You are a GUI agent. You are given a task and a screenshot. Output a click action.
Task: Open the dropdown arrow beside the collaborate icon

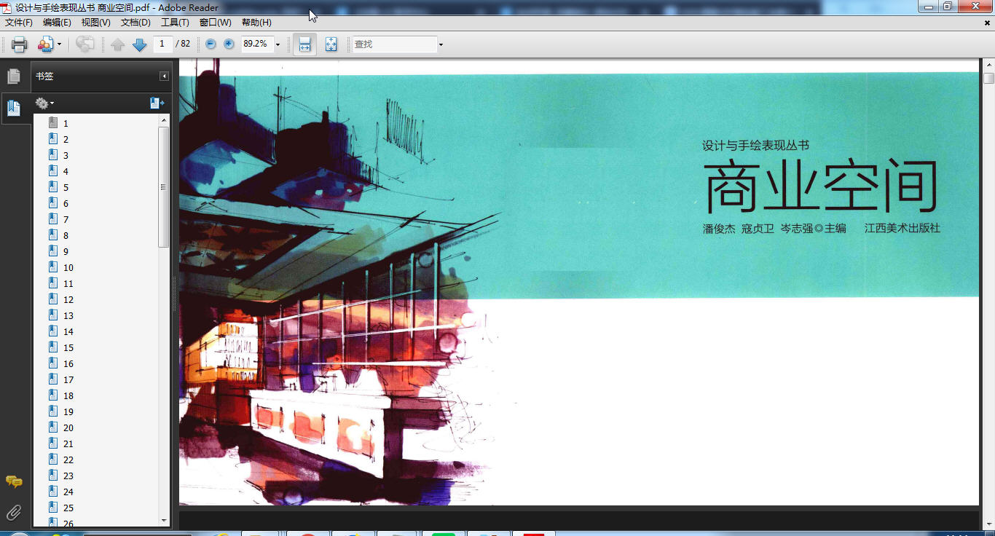click(59, 45)
